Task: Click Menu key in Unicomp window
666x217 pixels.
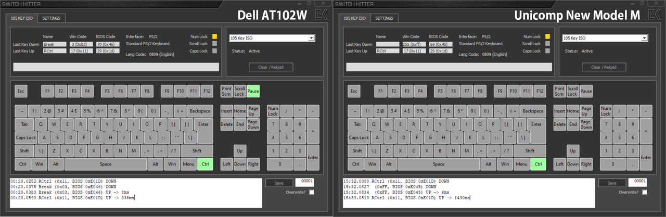Action: pyautogui.click(x=521, y=164)
